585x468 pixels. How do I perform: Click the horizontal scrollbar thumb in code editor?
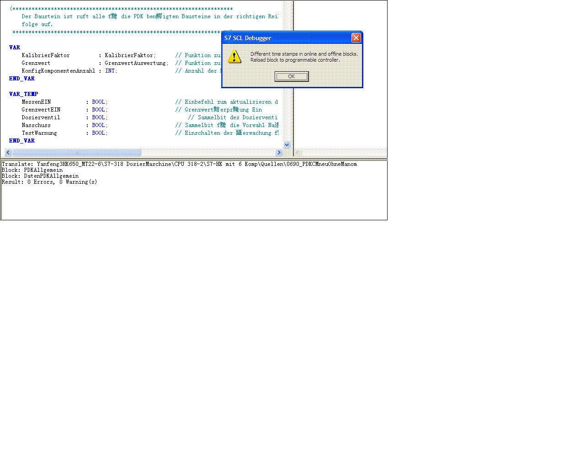76,152
